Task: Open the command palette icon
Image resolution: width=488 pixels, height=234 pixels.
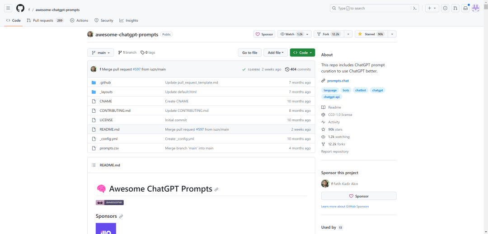Action: pyautogui.click(x=414, y=8)
